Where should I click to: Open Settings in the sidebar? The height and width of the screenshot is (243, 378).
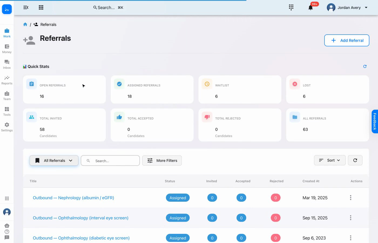pyautogui.click(x=7, y=127)
